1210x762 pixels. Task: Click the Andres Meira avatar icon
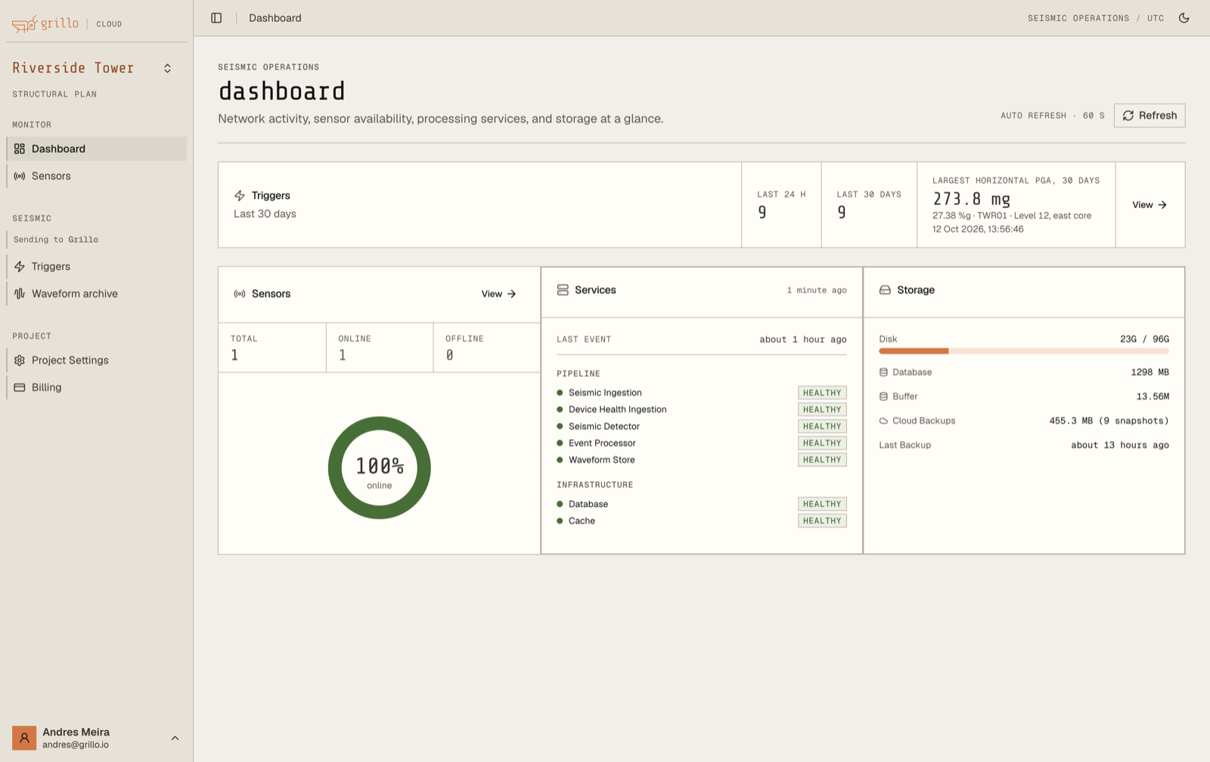[x=24, y=738]
